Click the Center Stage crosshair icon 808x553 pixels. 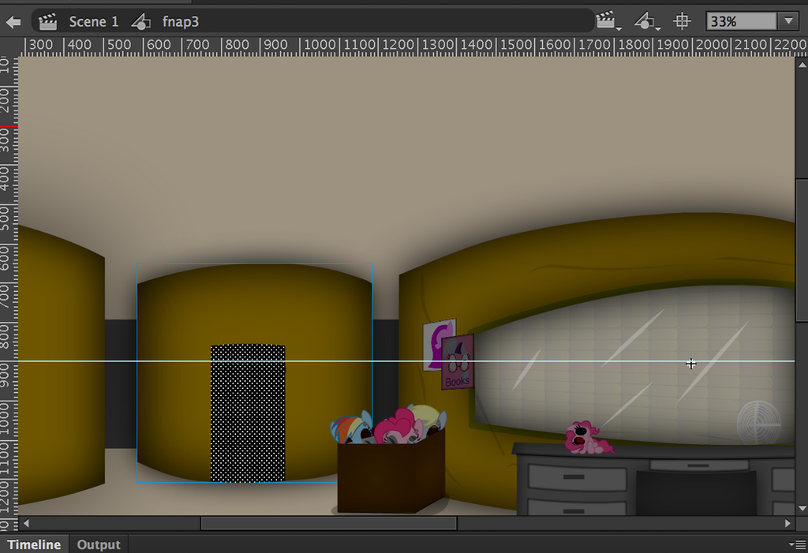[x=682, y=21]
